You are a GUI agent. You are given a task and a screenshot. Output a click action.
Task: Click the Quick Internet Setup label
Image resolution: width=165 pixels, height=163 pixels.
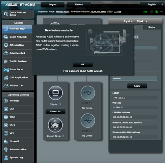click(x=18, y=14)
